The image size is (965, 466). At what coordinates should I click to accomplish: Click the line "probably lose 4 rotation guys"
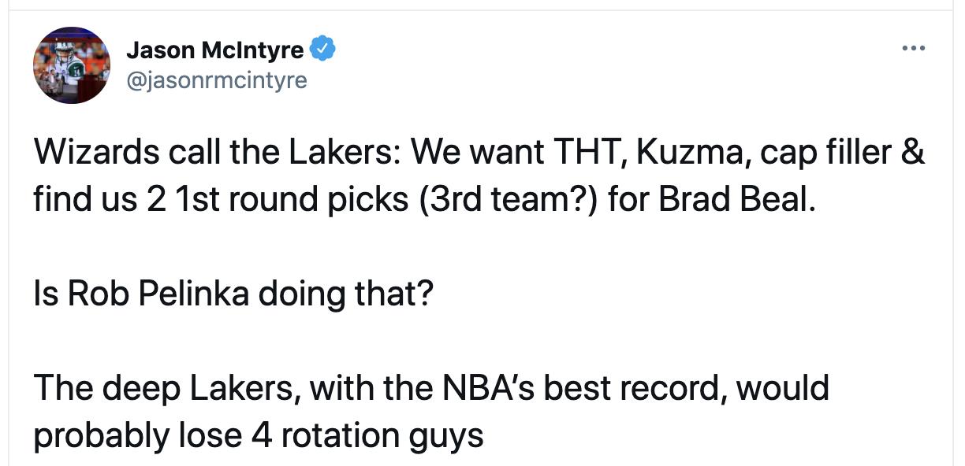[258, 435]
